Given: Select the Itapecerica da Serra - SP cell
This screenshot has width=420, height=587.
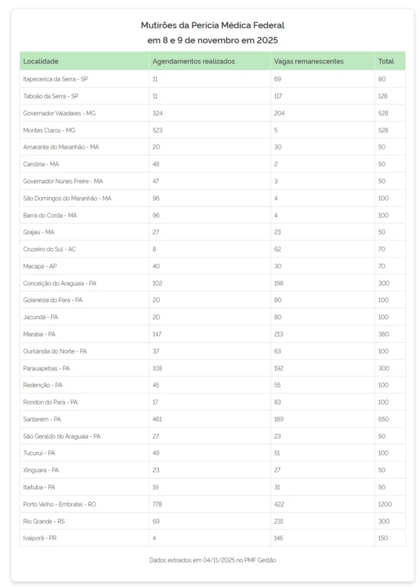Looking at the screenshot, I should pyautogui.click(x=56, y=79).
